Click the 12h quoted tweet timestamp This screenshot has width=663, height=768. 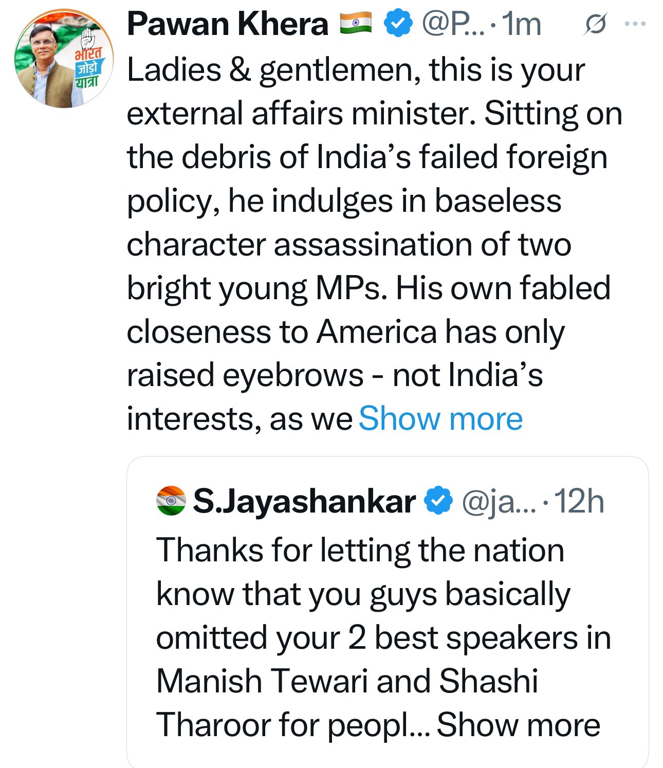[579, 501]
